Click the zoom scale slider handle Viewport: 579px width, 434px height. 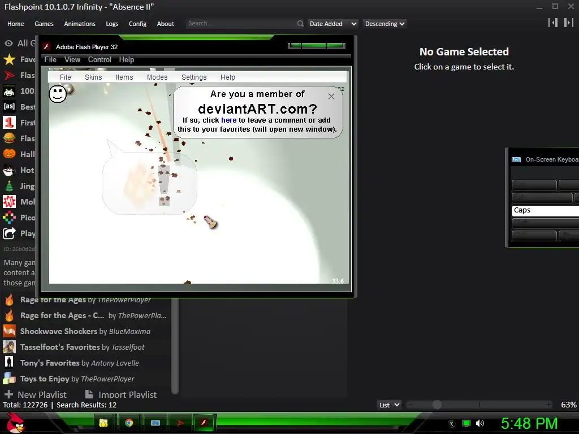click(437, 405)
